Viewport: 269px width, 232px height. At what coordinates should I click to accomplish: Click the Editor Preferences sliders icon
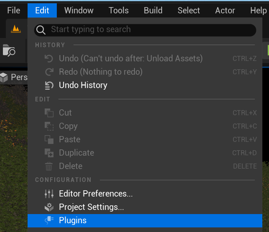coord(49,194)
